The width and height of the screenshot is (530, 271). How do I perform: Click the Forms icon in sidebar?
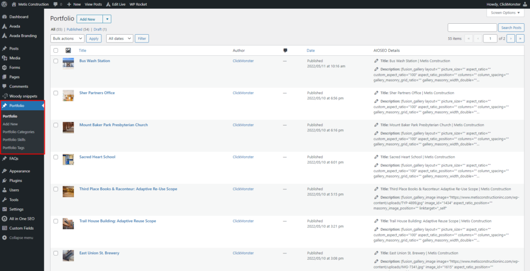(x=4, y=67)
